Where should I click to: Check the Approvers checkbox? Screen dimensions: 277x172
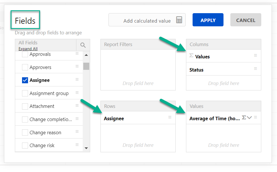pyautogui.click(x=25, y=67)
